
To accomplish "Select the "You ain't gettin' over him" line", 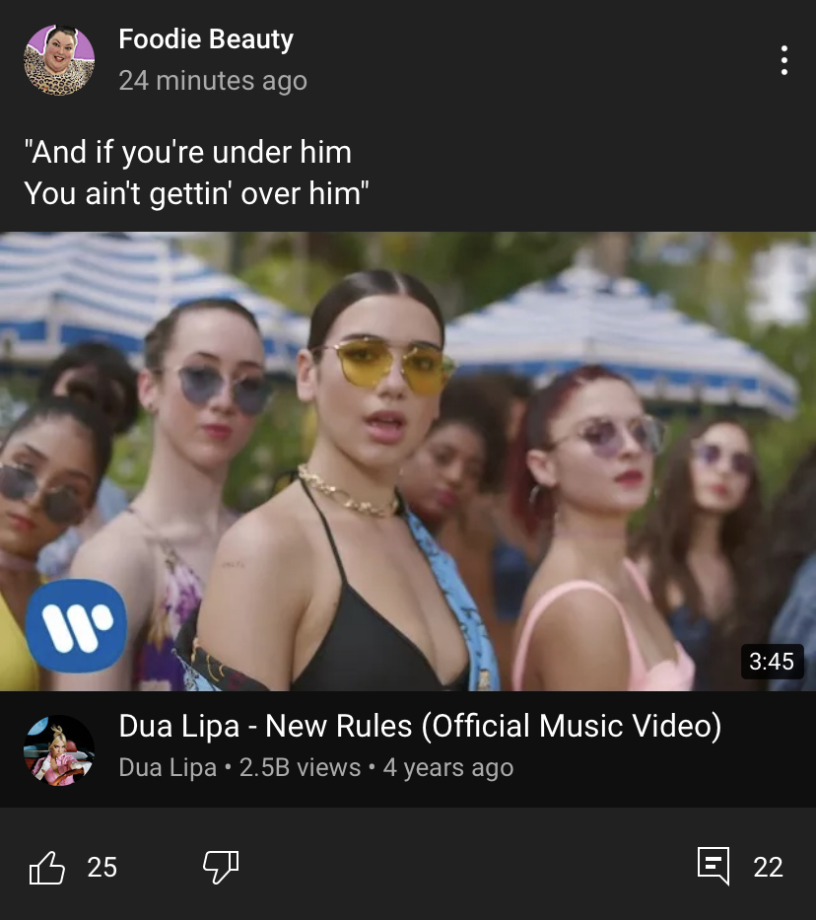I will (196, 193).
